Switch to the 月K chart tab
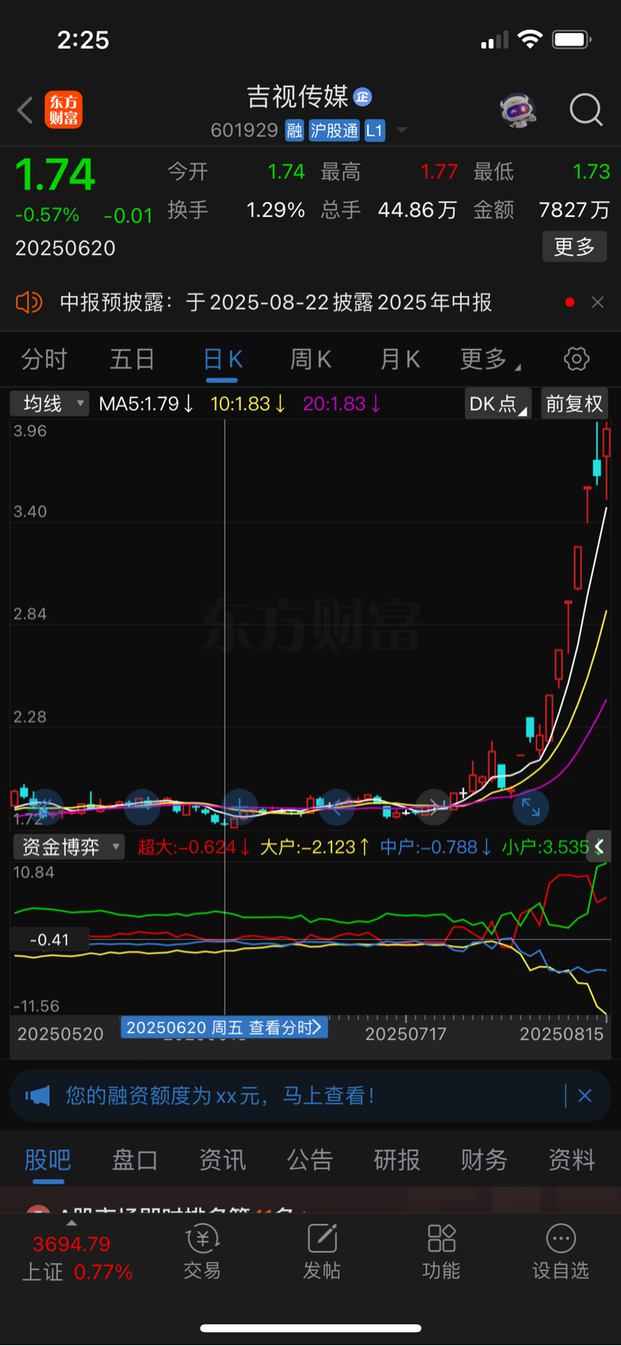This screenshot has height=1346, width=621. [x=400, y=359]
